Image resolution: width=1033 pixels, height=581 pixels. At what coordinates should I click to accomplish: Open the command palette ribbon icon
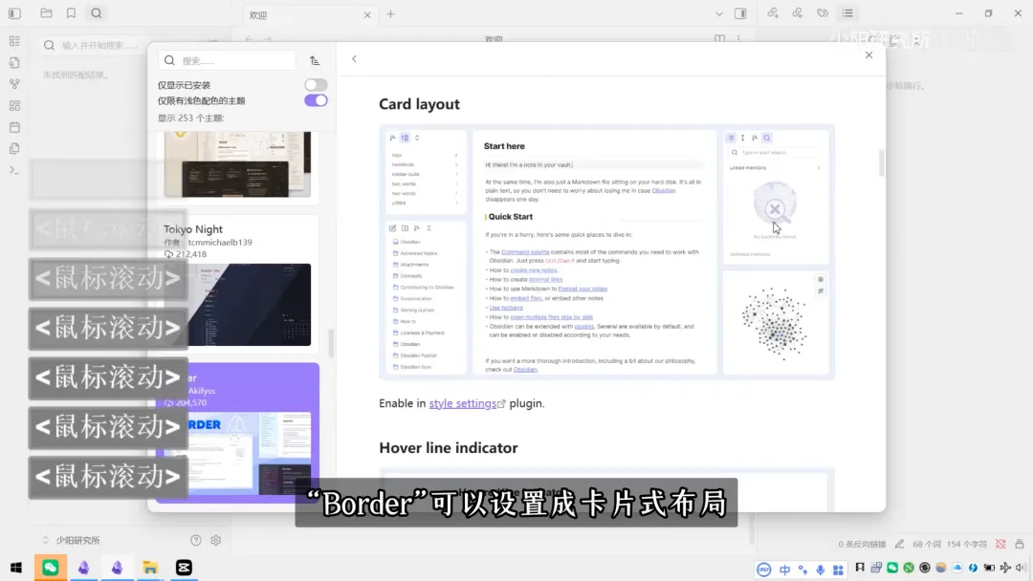click(x=14, y=170)
